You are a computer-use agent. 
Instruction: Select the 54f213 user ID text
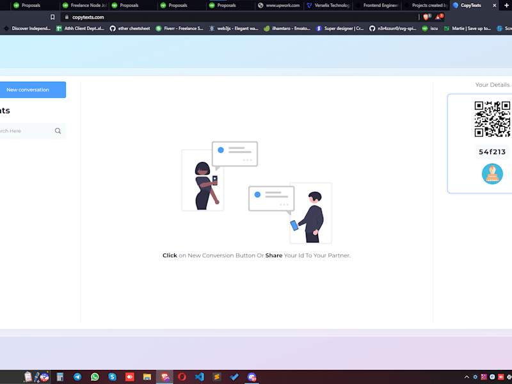coord(492,152)
